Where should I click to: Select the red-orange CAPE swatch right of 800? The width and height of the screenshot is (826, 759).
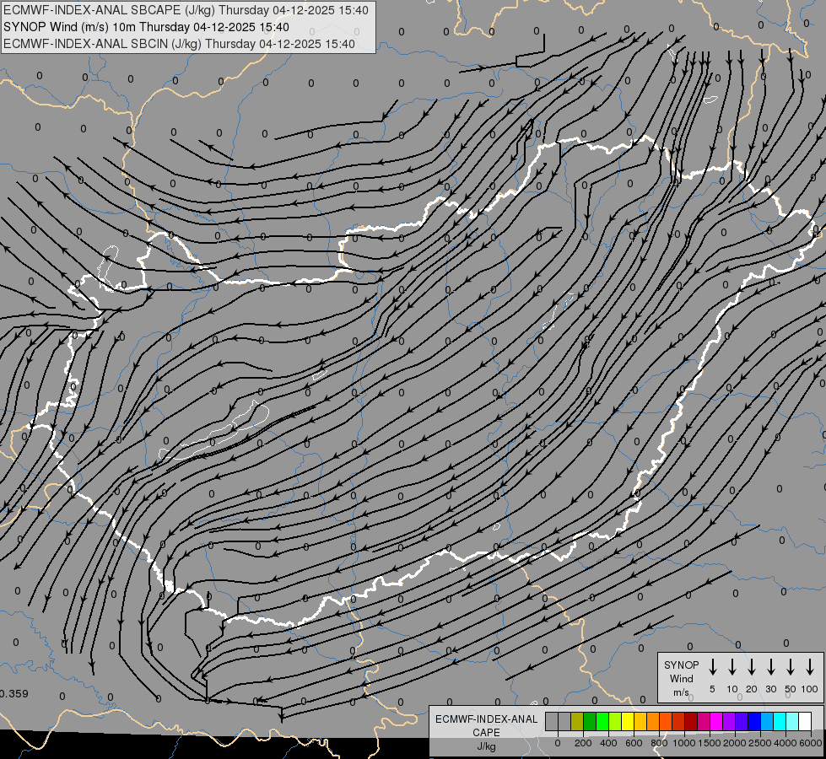(x=666, y=721)
